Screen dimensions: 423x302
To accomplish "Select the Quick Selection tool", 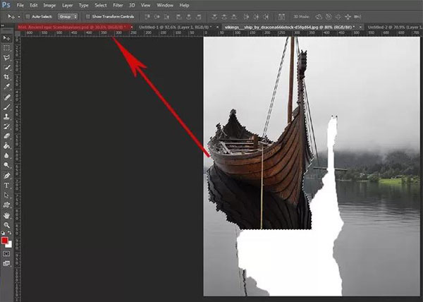I will 6,68.
